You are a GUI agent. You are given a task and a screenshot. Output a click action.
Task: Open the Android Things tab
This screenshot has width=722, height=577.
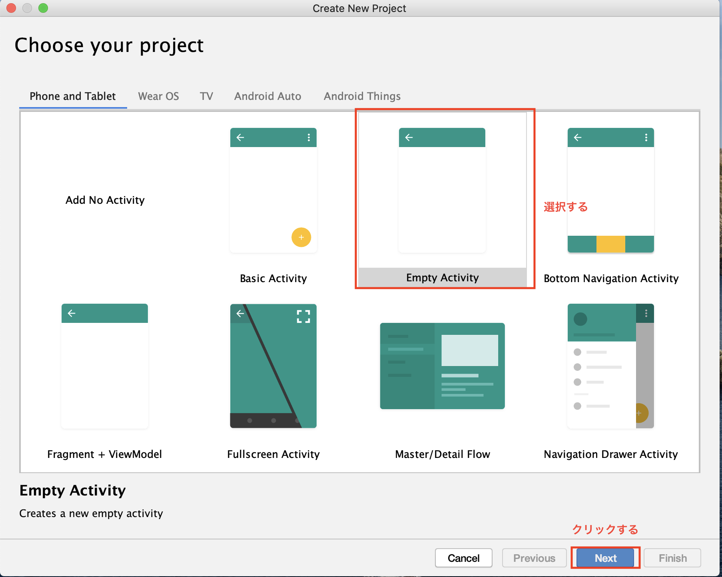click(x=362, y=96)
